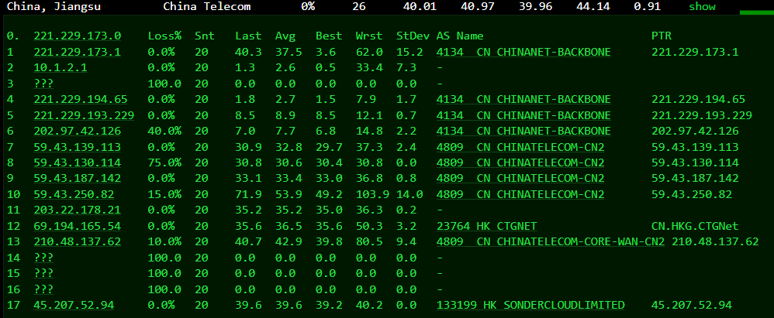The width and height of the screenshot is (774, 318).
Task: Click the green 'show' link
Action: click(x=703, y=6)
